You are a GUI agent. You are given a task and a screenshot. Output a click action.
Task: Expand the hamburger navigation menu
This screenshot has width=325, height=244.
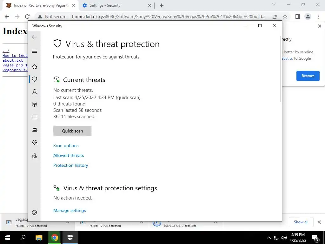click(x=34, y=51)
